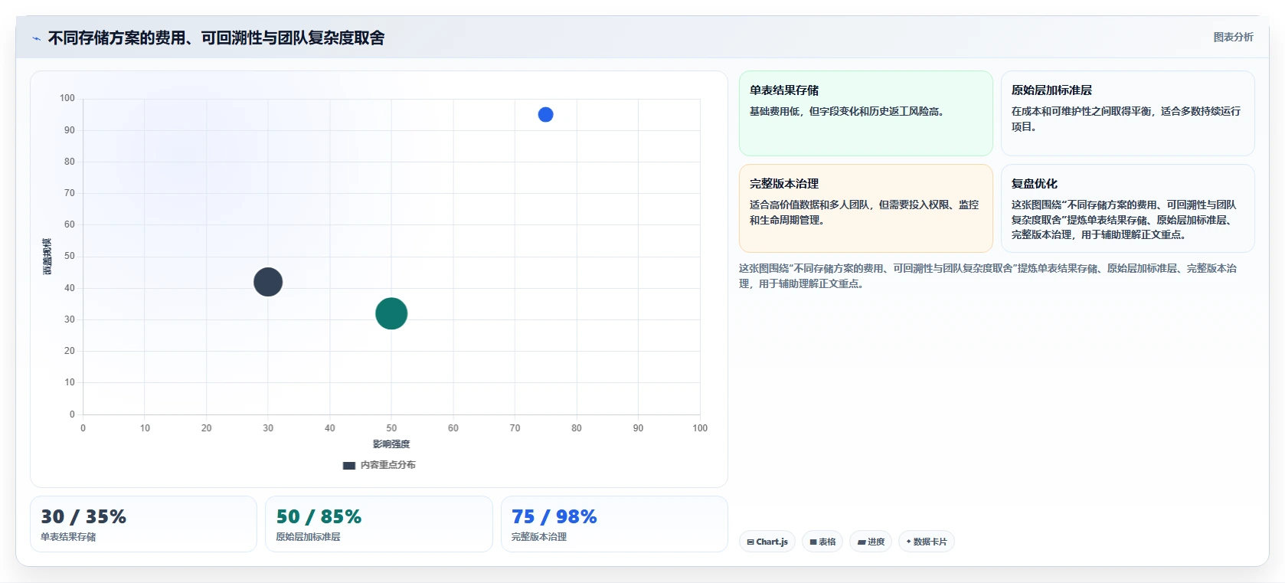Select the Chart.js tag chip

tap(767, 542)
